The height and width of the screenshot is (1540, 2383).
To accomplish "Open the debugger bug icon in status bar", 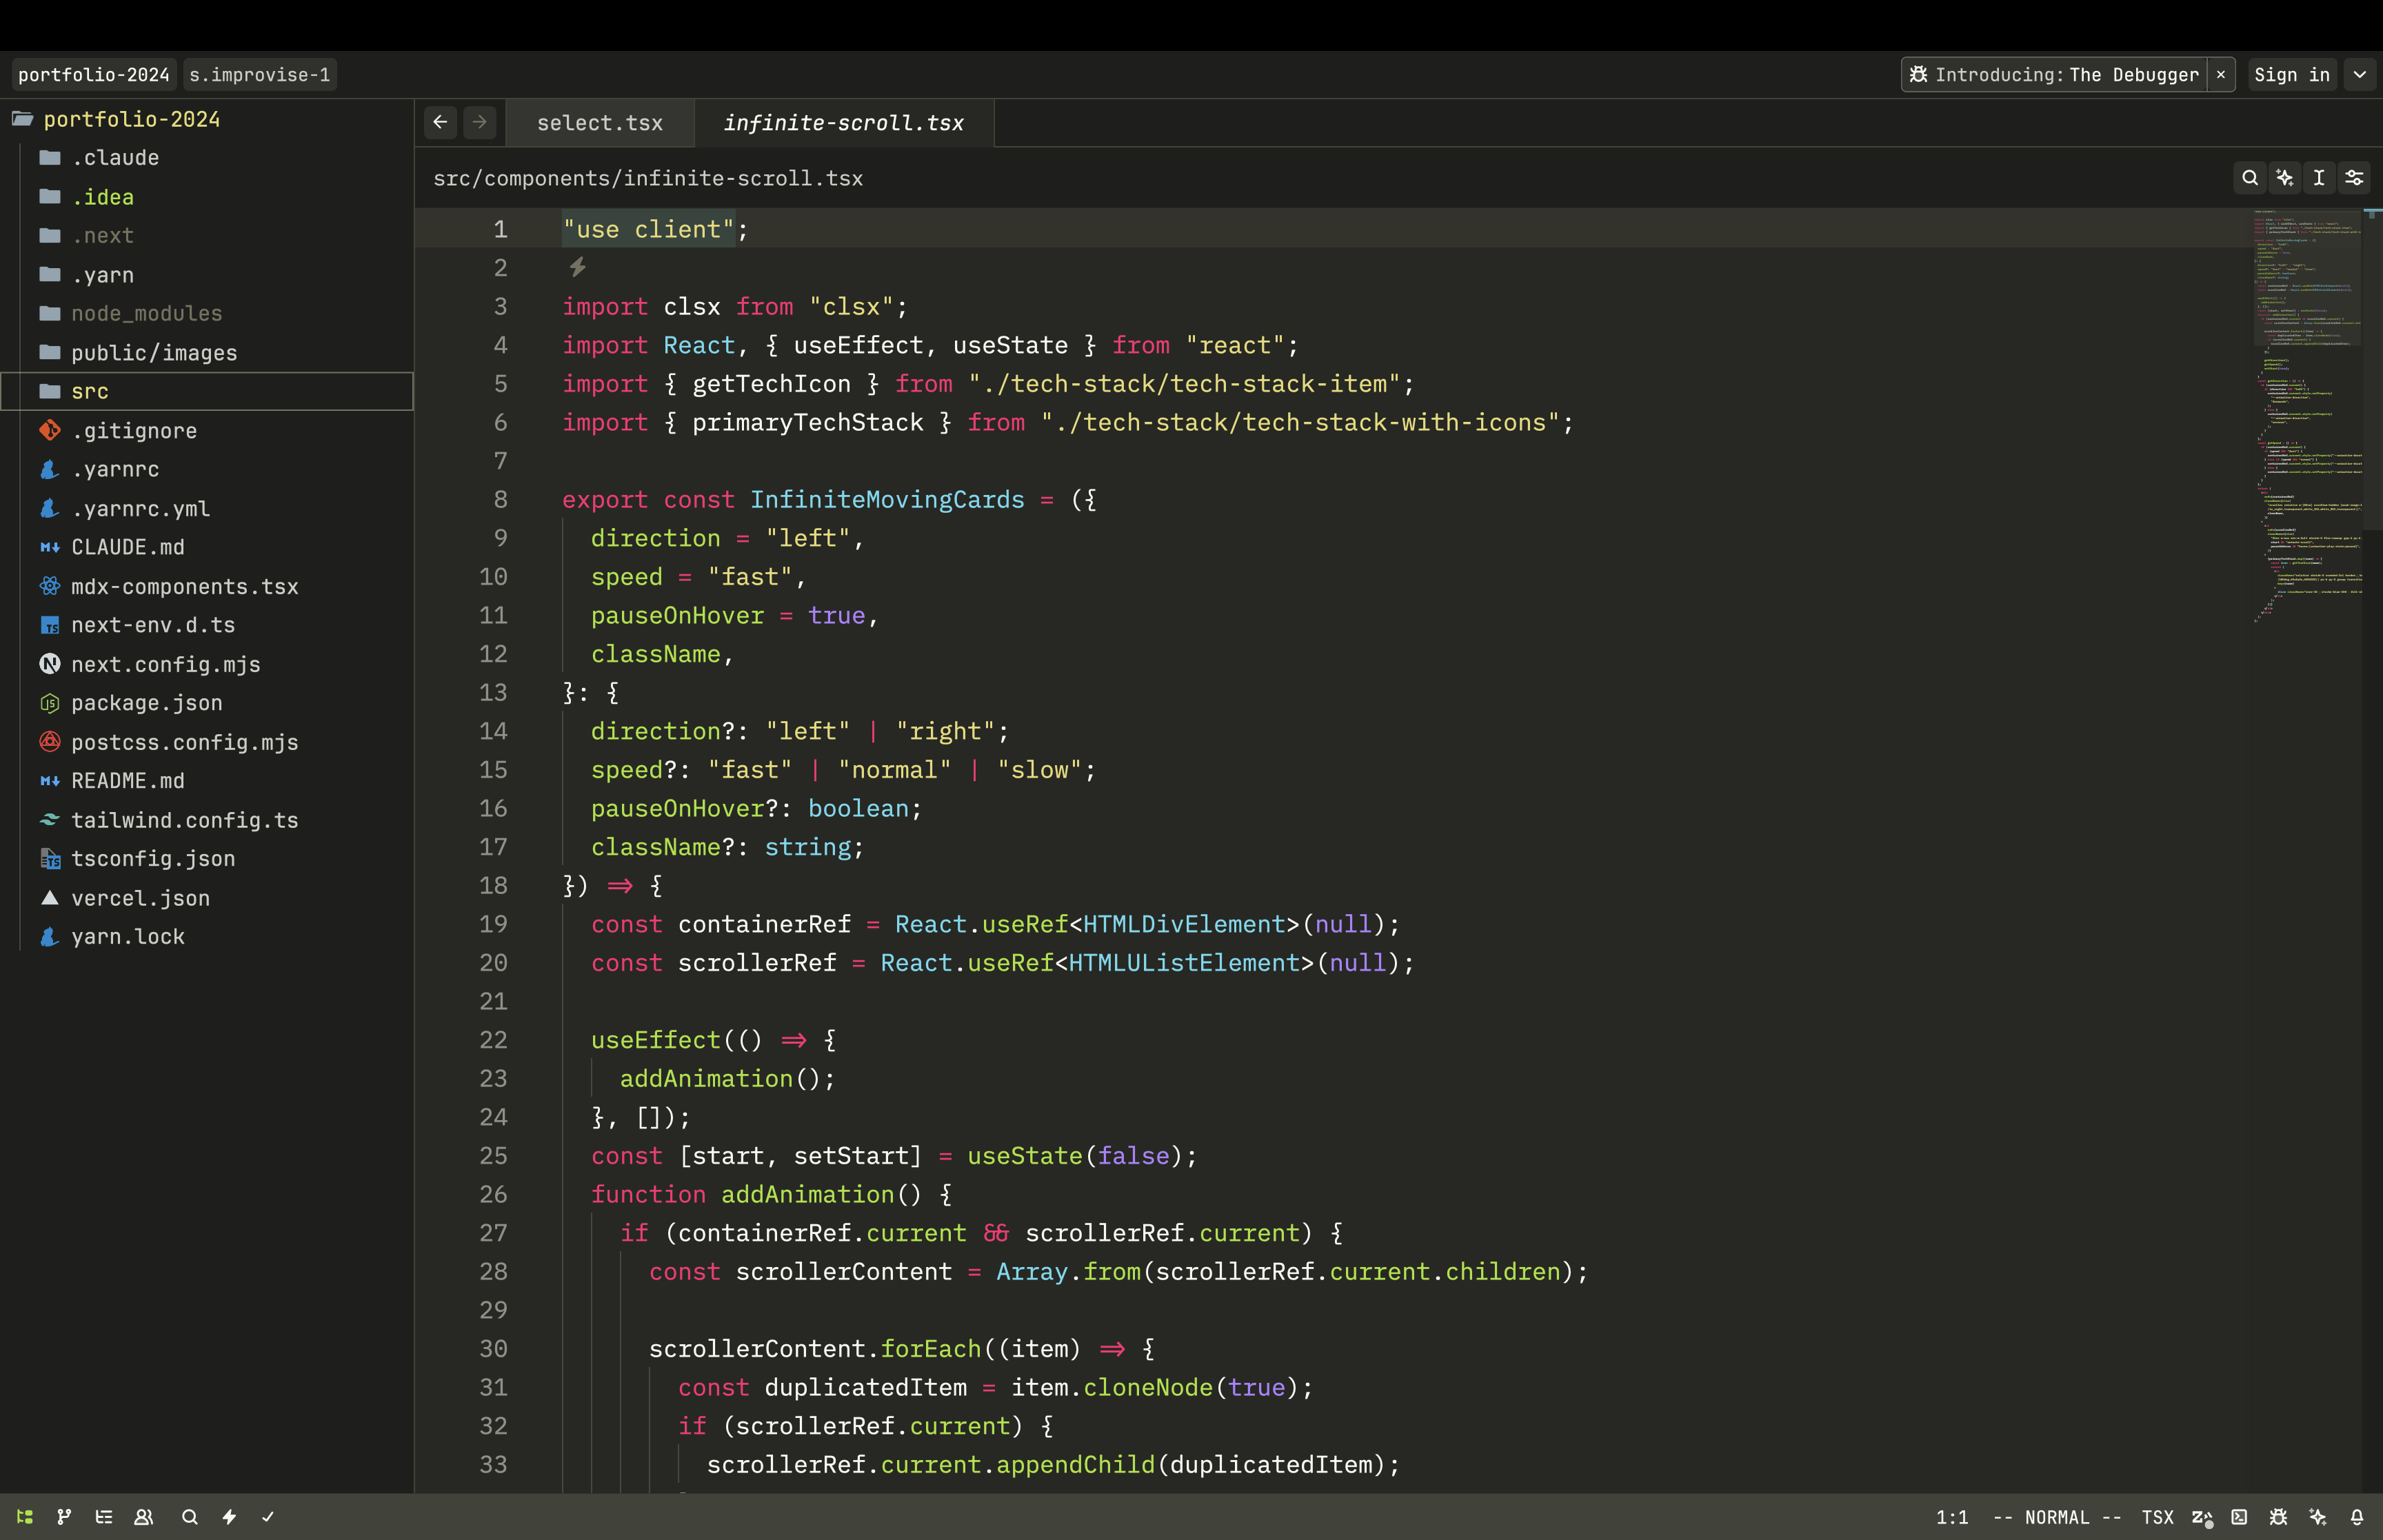I will pyautogui.click(x=2279, y=1517).
